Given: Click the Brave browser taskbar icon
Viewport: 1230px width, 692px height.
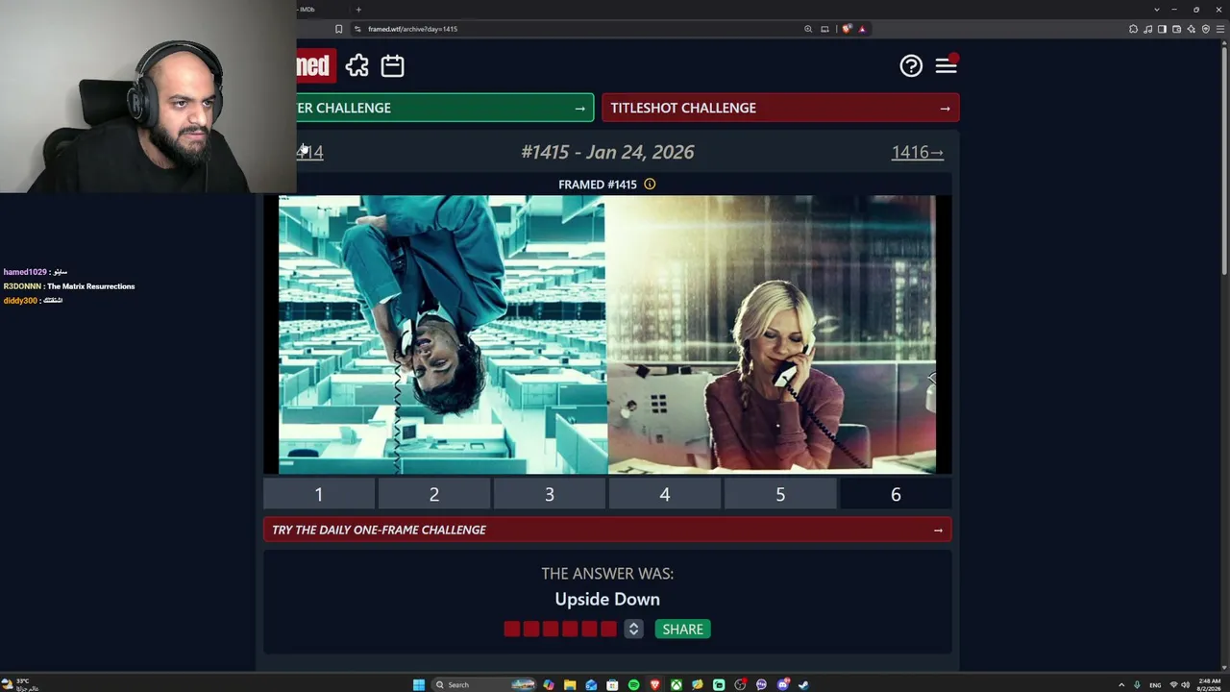Looking at the screenshot, I should pos(654,684).
